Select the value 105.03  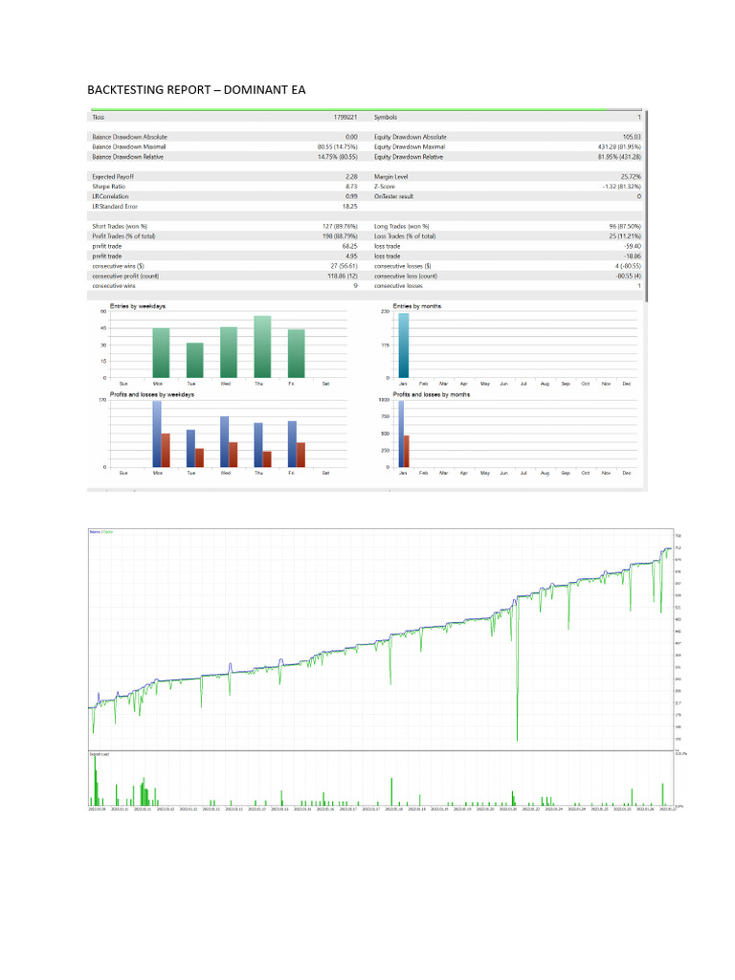click(632, 137)
